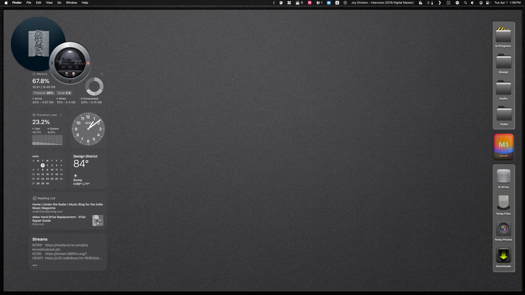Open the Downloads stack

(503, 255)
